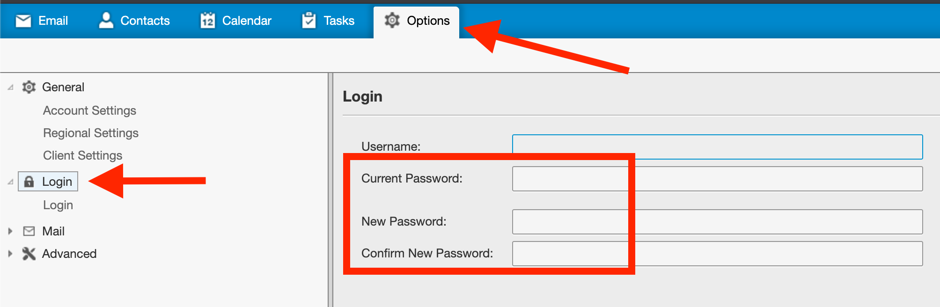Focus the Confirm New Password field
Screen dimensions: 940x307
click(x=717, y=254)
